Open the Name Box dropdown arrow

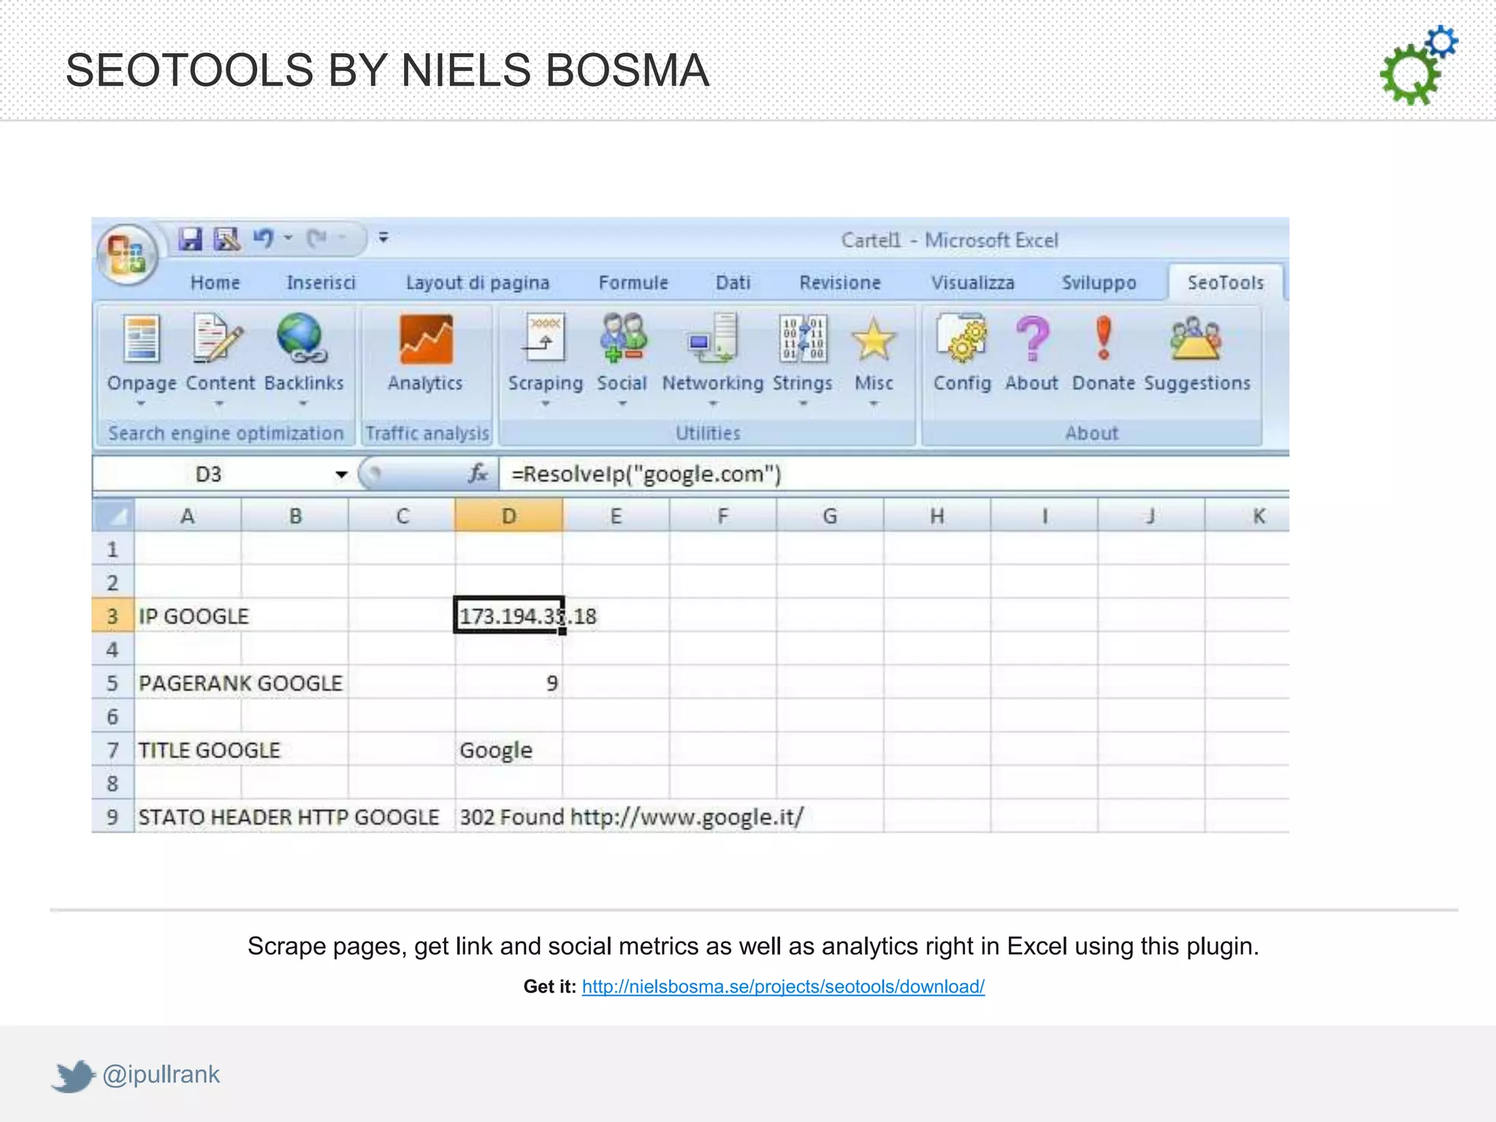pyautogui.click(x=340, y=475)
